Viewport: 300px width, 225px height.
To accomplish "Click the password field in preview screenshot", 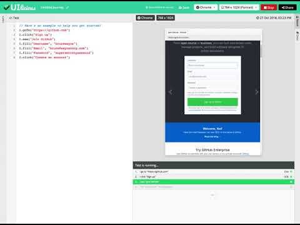I will tap(212, 87).
